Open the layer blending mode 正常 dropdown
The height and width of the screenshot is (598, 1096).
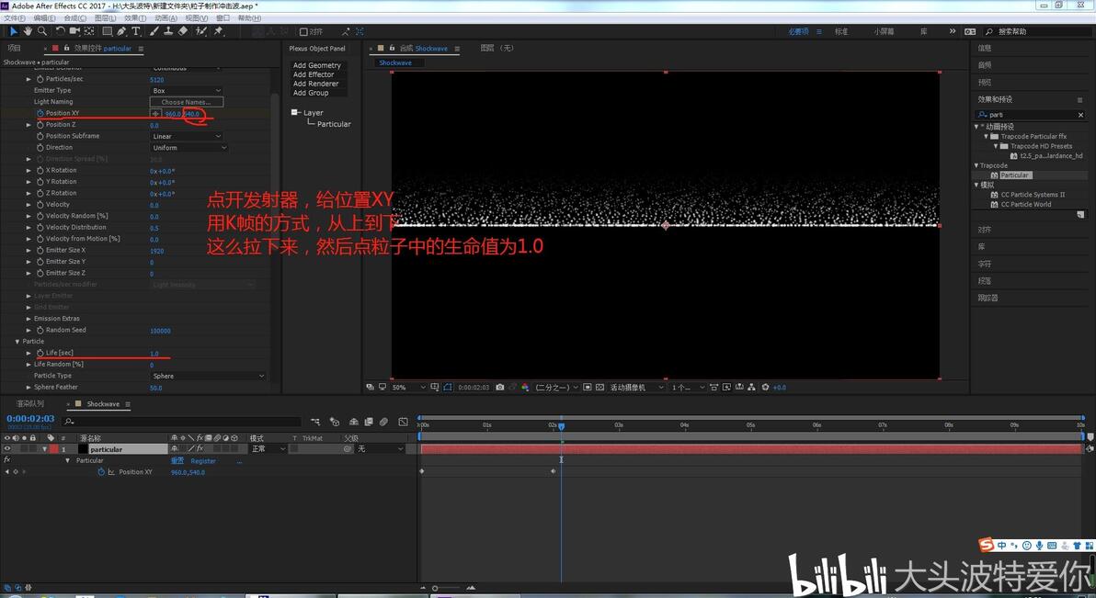[268, 449]
